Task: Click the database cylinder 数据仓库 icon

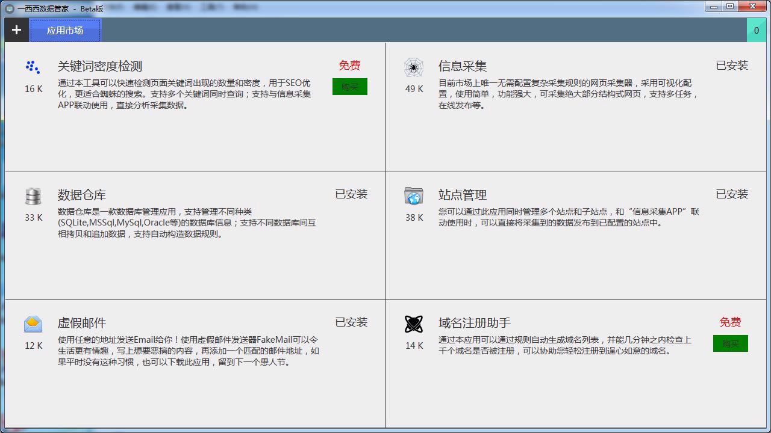Action: click(33, 196)
